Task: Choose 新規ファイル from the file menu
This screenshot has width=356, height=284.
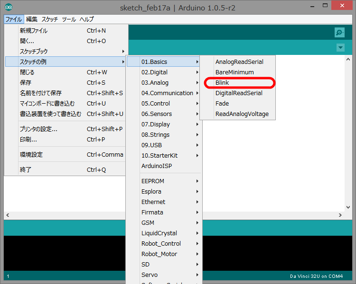Action: coord(65,31)
